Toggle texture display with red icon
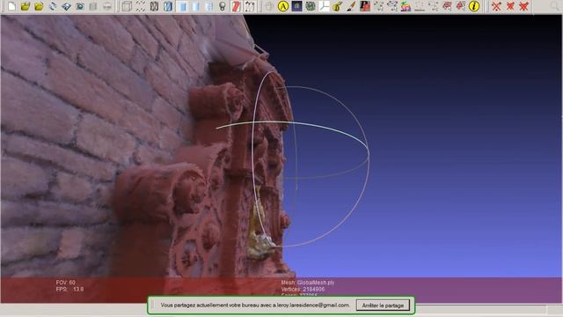 236,6
